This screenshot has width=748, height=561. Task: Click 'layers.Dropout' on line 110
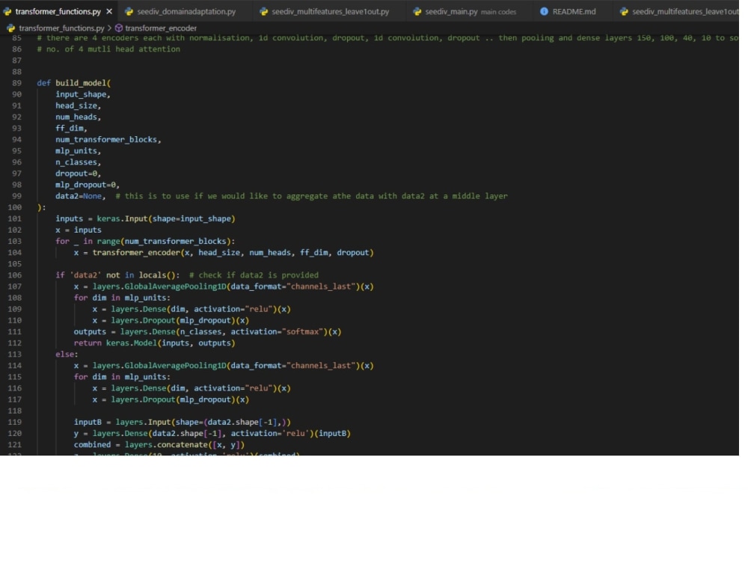[x=143, y=321]
